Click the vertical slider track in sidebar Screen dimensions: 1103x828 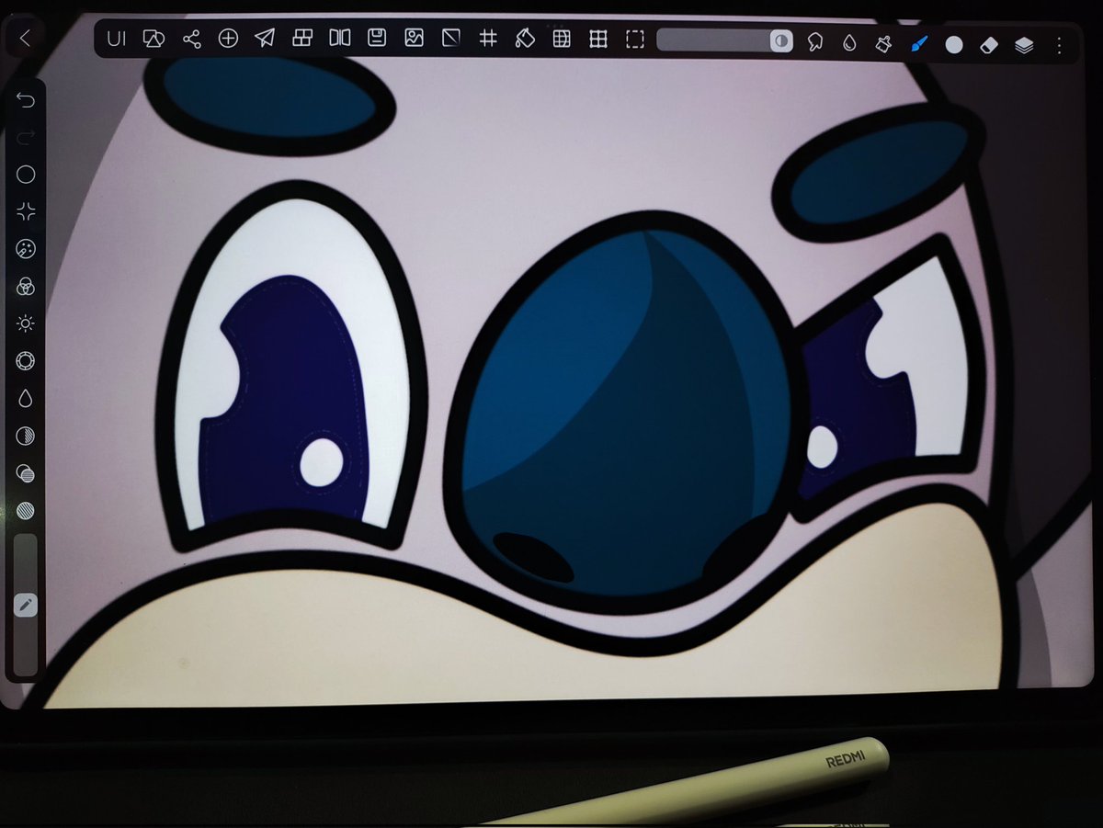pyautogui.click(x=25, y=604)
